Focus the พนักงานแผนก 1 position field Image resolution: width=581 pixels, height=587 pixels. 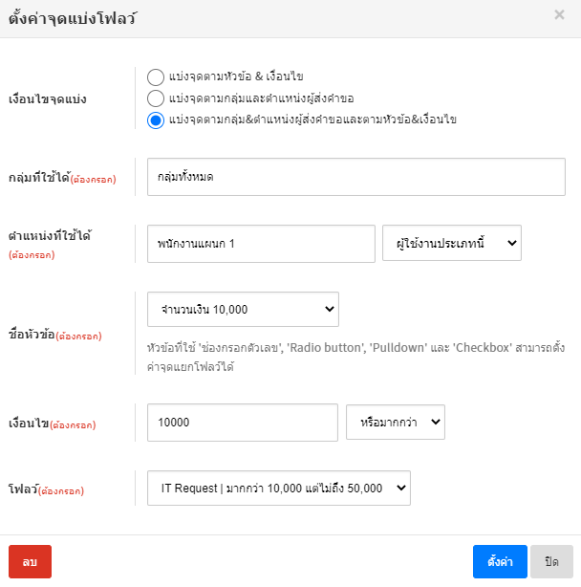tap(261, 243)
